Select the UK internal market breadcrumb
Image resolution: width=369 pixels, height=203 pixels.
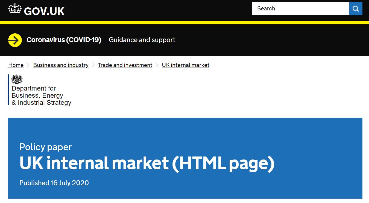186,65
